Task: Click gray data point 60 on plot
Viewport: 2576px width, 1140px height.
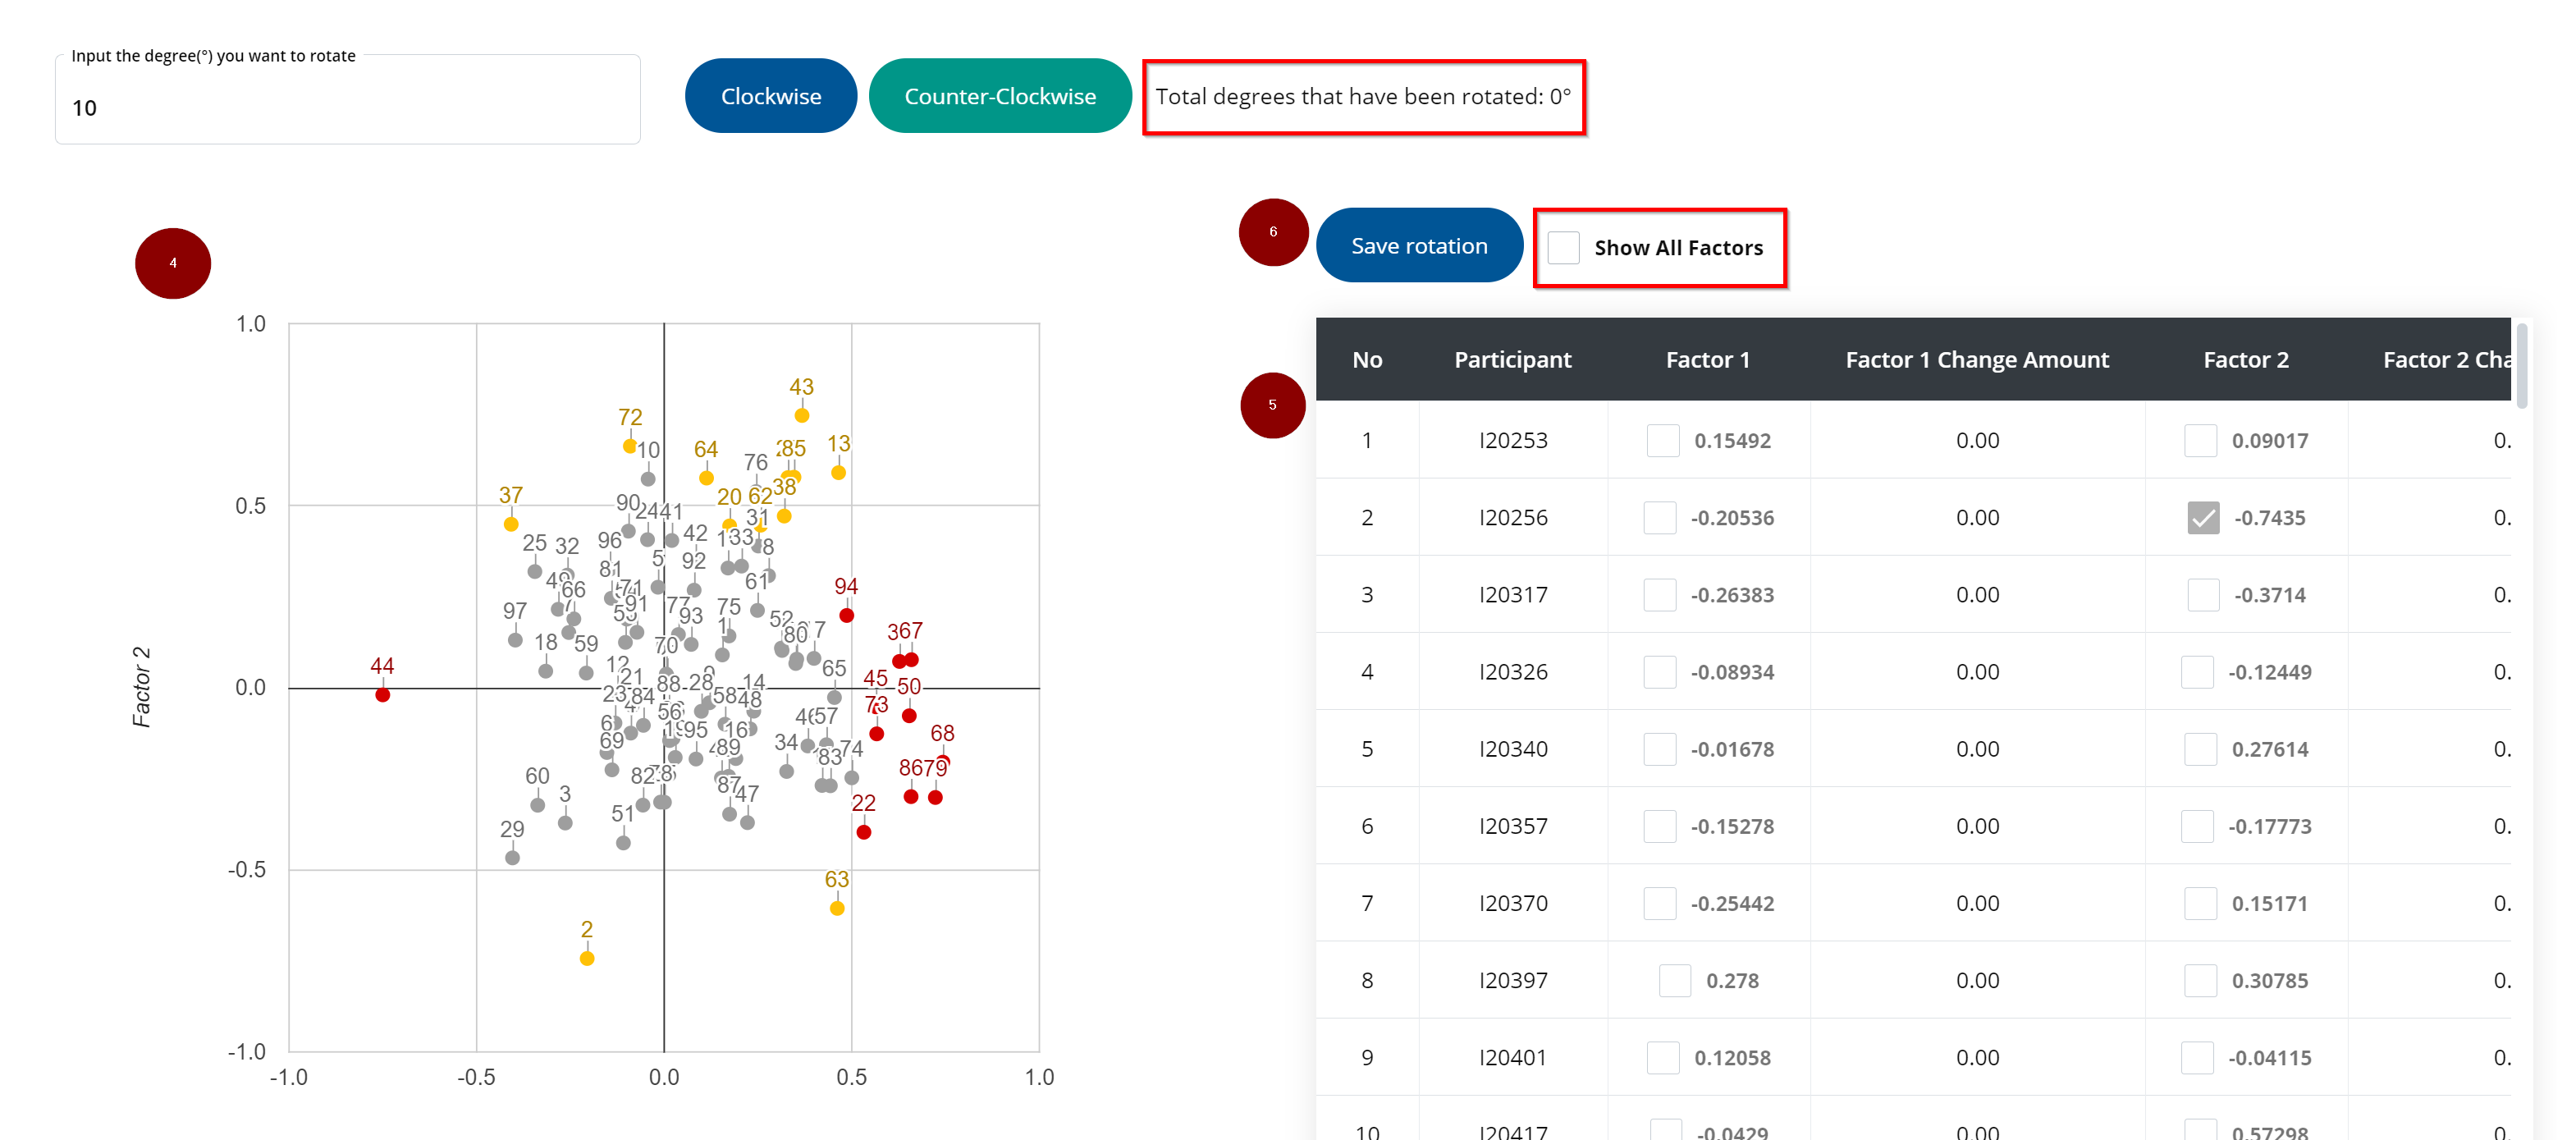Action: click(x=538, y=805)
